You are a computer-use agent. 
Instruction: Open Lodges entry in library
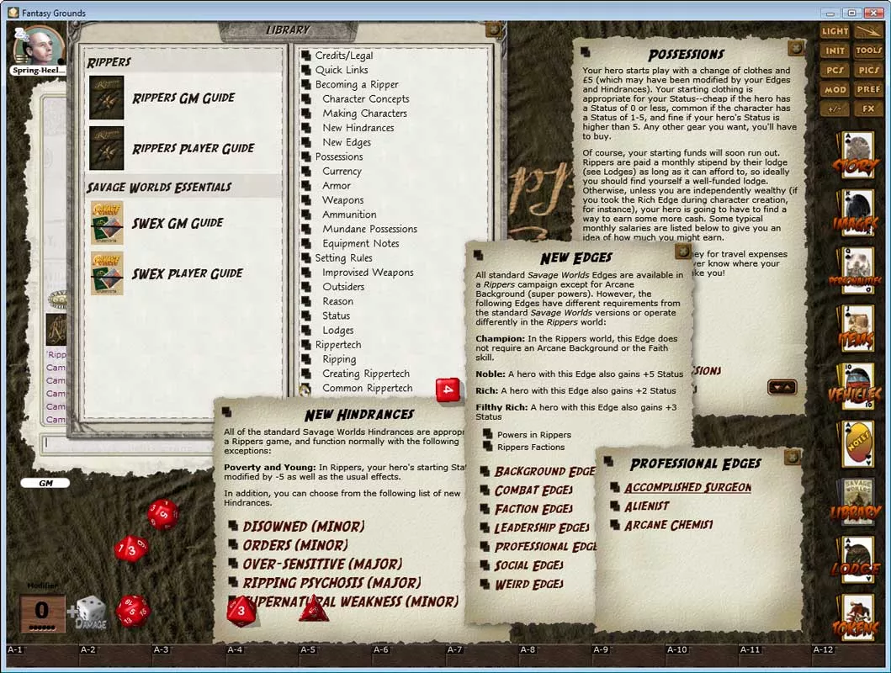pos(337,330)
